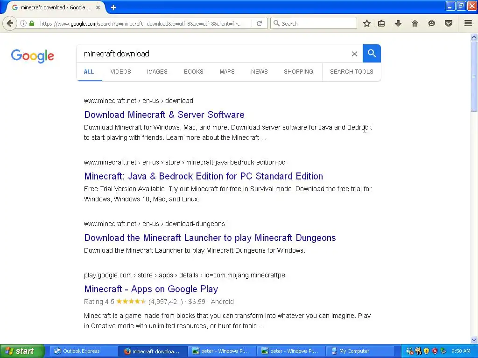Open the Pocket icon in toolbar
The height and width of the screenshot is (358, 478).
(449, 23)
